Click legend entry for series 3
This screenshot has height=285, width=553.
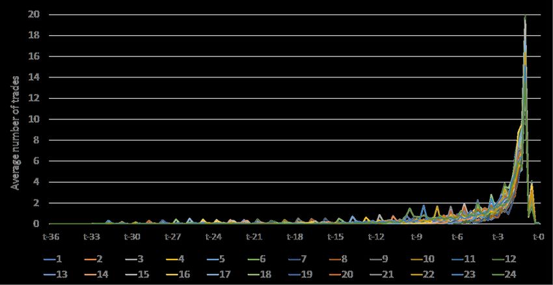pyautogui.click(x=135, y=259)
